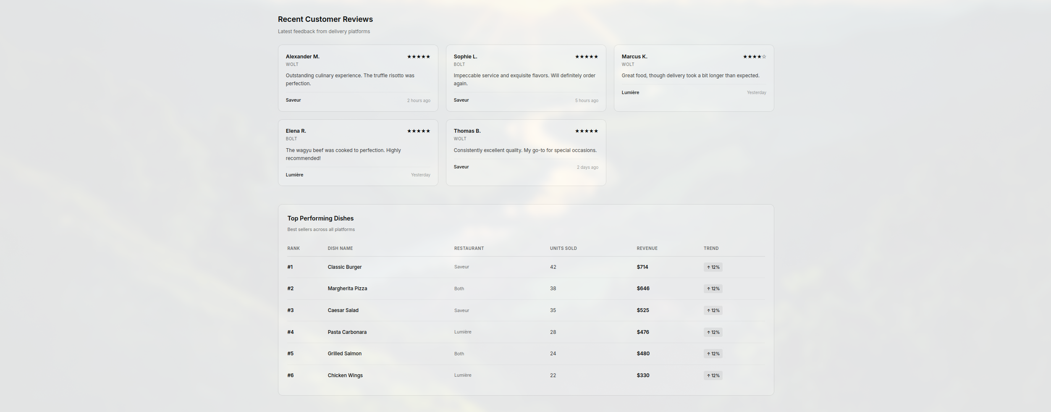The width and height of the screenshot is (1051, 412).
Task: Open Alexander M.'s truffle risotto review text
Action: coord(350,79)
